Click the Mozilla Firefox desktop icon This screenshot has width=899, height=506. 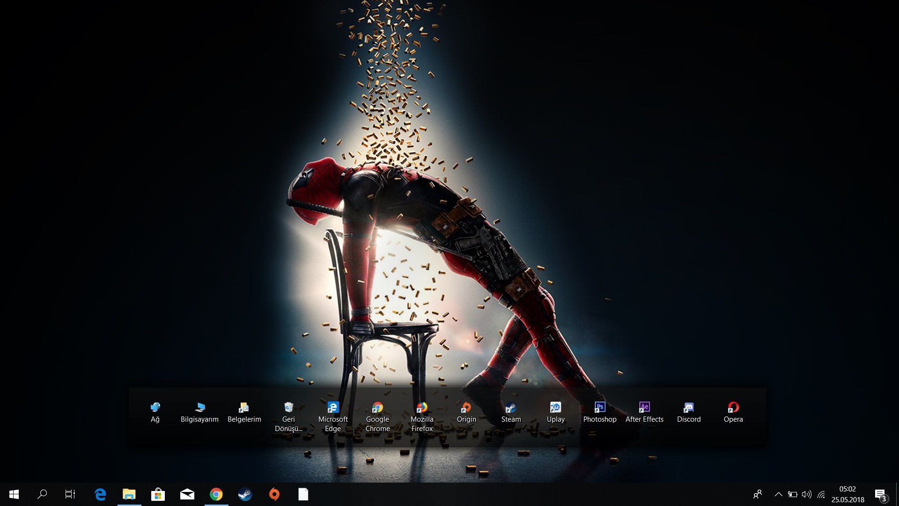click(x=422, y=408)
